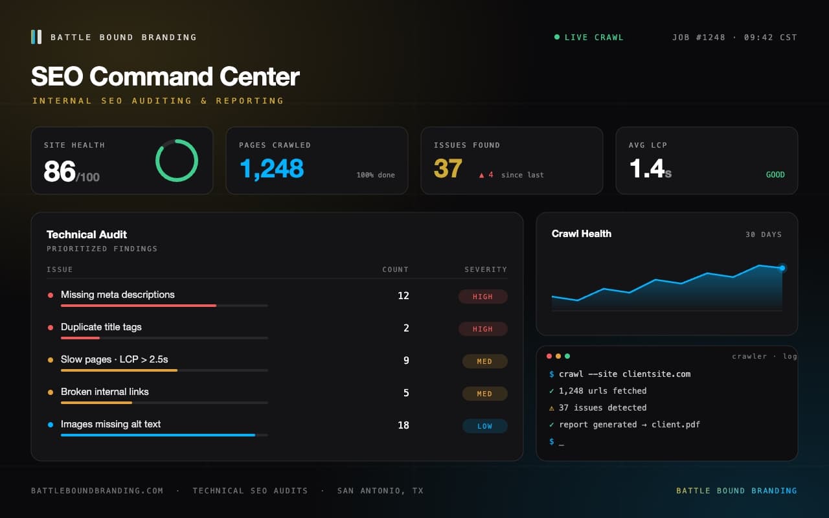This screenshot has height=518, width=829.
Task: Click the red up-triangle next to issues change
Action: pyautogui.click(x=481, y=175)
